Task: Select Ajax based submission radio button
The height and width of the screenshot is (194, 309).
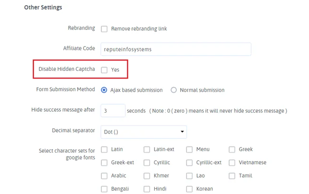Action: pos(104,90)
